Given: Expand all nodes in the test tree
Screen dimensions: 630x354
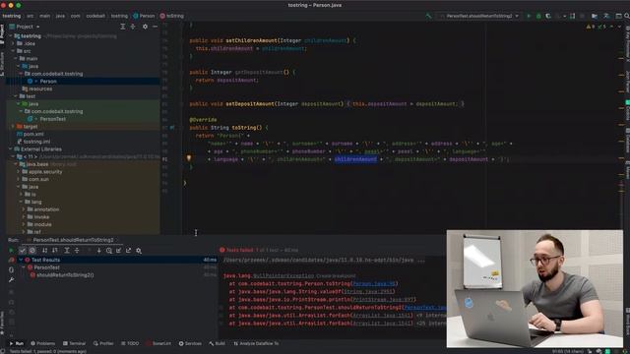Looking at the screenshot, I should point(67,251).
